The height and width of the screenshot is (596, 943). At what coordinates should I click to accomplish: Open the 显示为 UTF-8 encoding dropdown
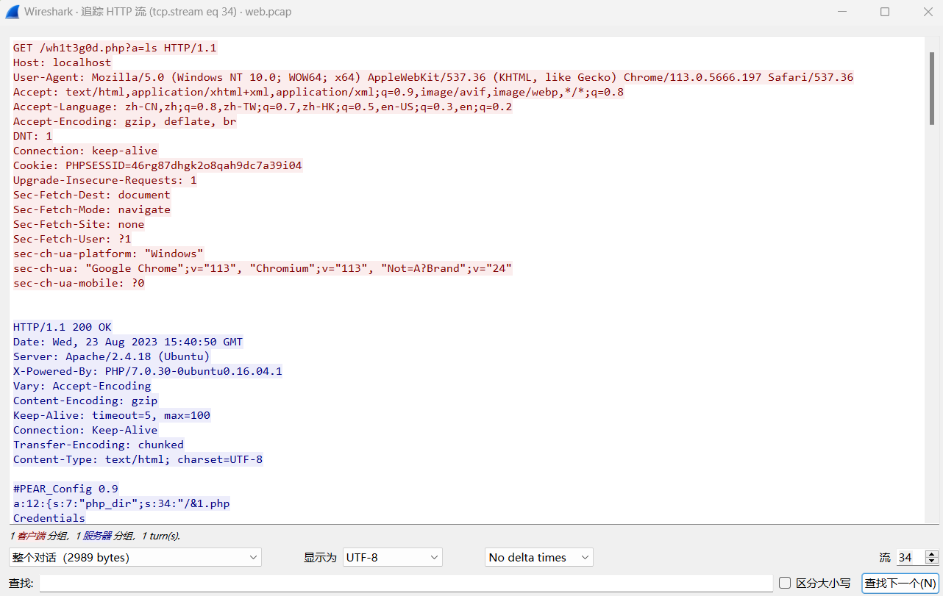click(x=393, y=557)
